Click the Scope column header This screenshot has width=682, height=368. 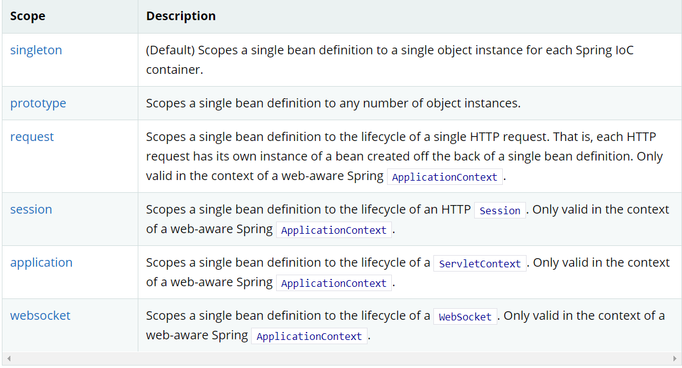pyautogui.click(x=27, y=16)
